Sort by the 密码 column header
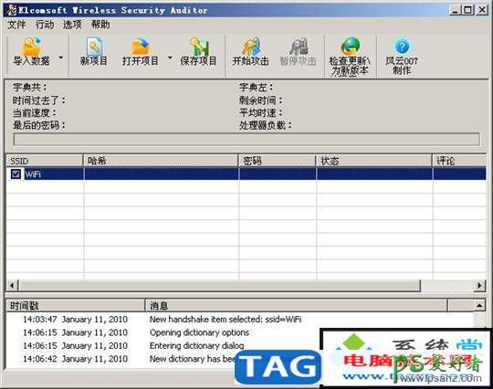The image size is (493, 389). point(277,161)
